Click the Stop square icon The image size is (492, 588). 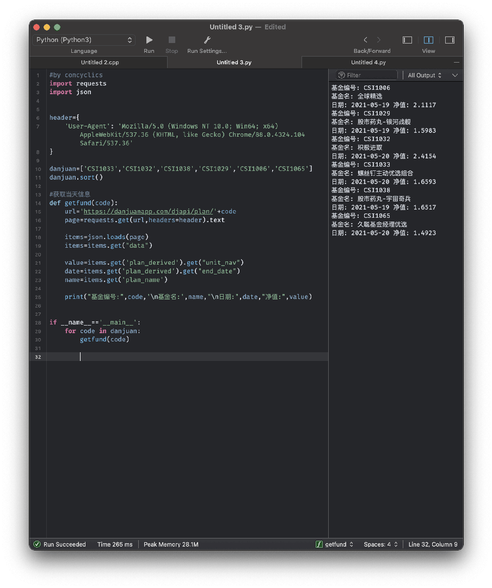coord(172,40)
